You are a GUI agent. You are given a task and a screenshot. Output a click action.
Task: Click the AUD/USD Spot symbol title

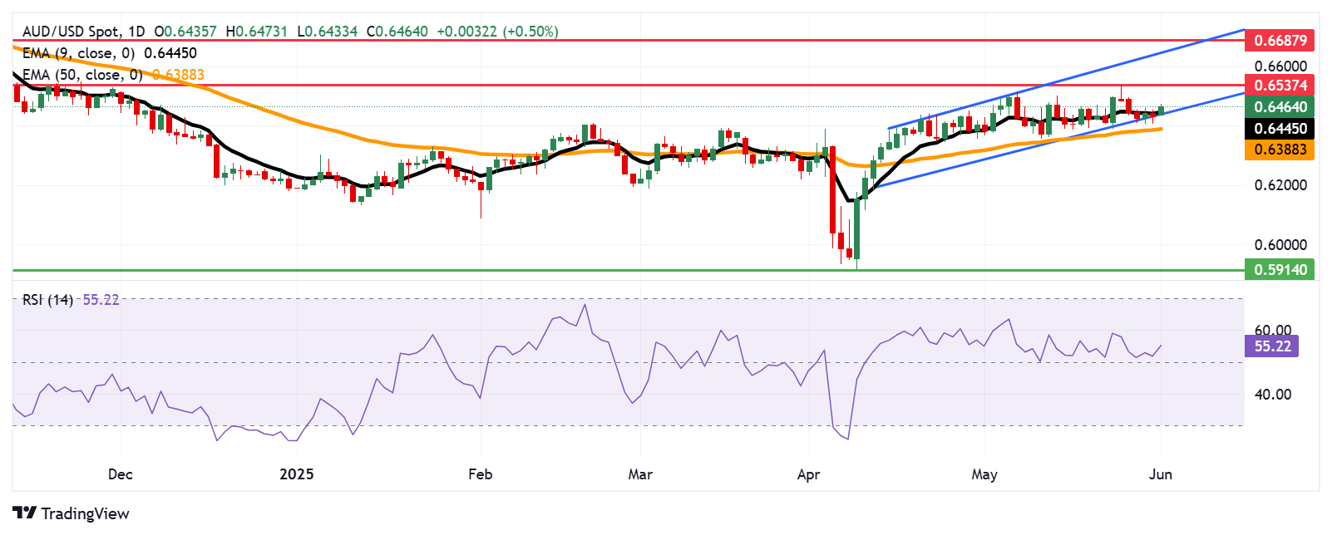(71, 32)
